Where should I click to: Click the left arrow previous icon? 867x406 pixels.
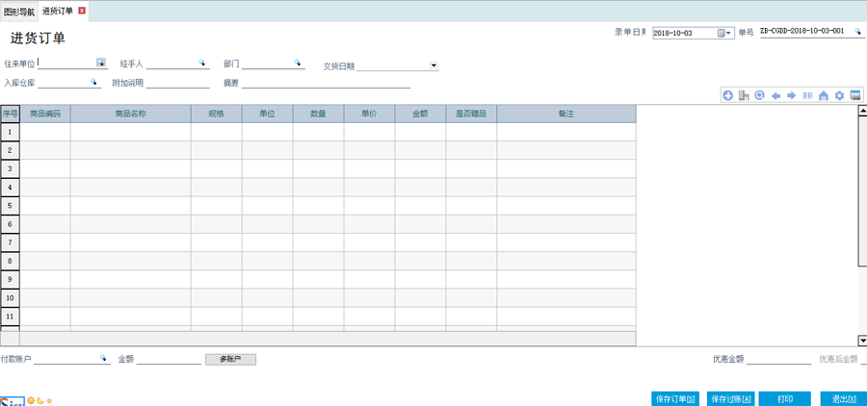(775, 95)
